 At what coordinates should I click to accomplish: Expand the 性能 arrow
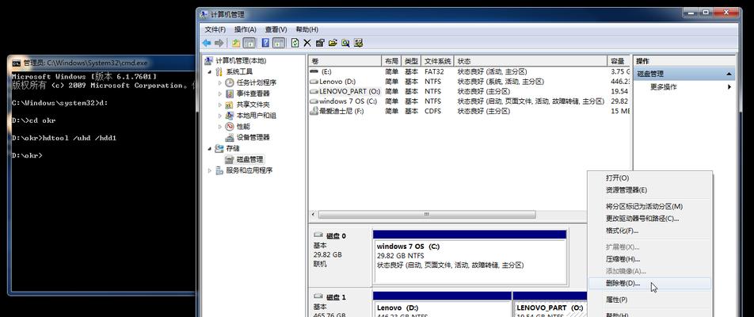pyautogui.click(x=219, y=127)
